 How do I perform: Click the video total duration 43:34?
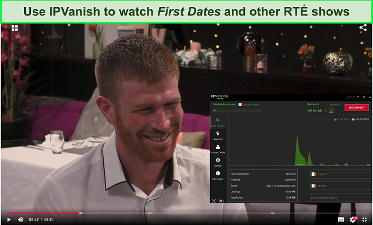click(49, 220)
